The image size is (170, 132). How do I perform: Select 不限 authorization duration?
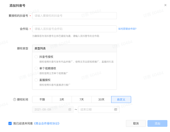42,100
